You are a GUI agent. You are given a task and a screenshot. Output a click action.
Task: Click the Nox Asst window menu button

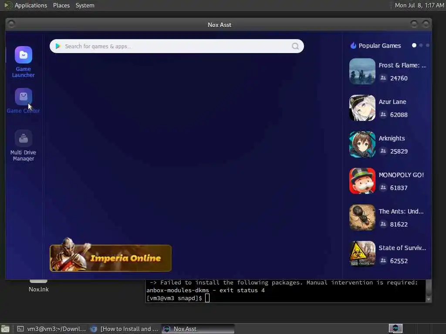click(x=11, y=24)
